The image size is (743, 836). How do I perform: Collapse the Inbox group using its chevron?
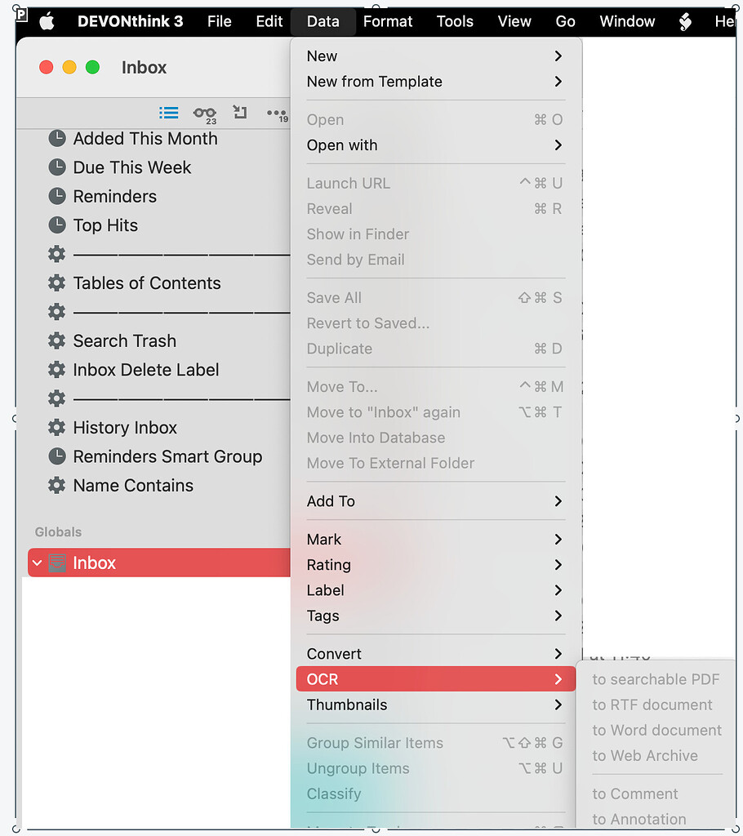pos(36,563)
